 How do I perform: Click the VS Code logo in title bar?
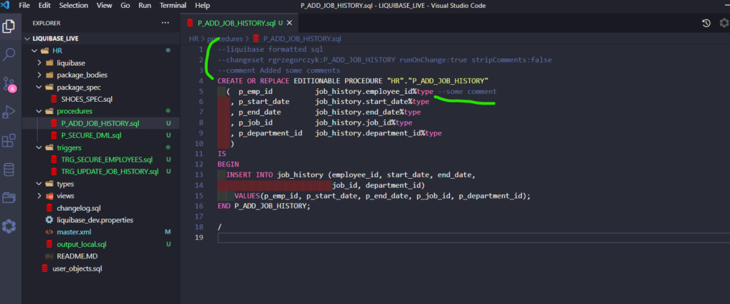pyautogui.click(x=6, y=6)
